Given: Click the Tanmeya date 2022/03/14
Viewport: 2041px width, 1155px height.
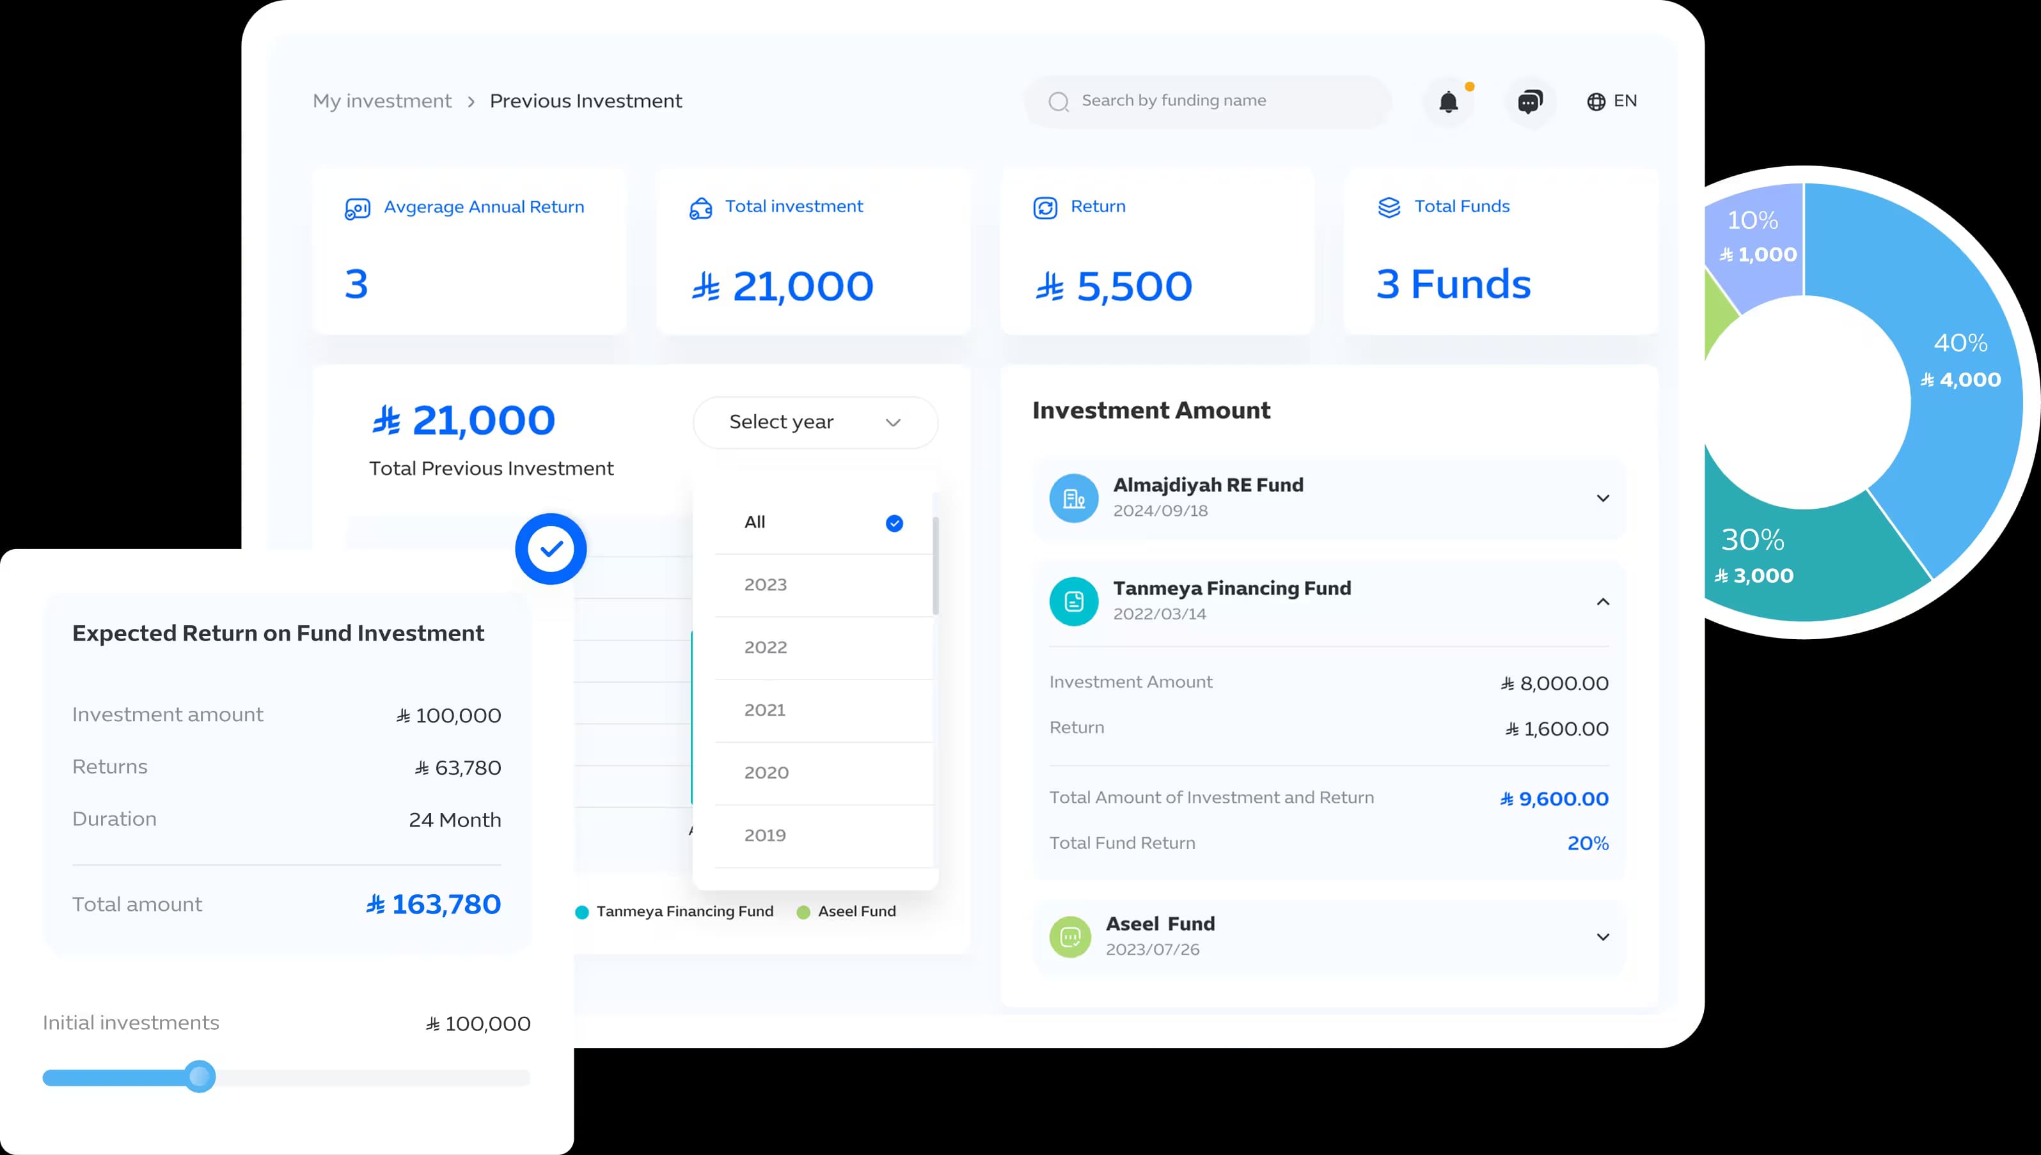Looking at the screenshot, I should (x=1160, y=614).
